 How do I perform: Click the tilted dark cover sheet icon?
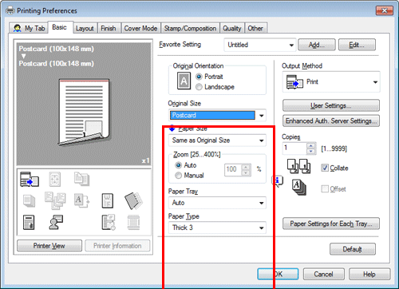133,200
